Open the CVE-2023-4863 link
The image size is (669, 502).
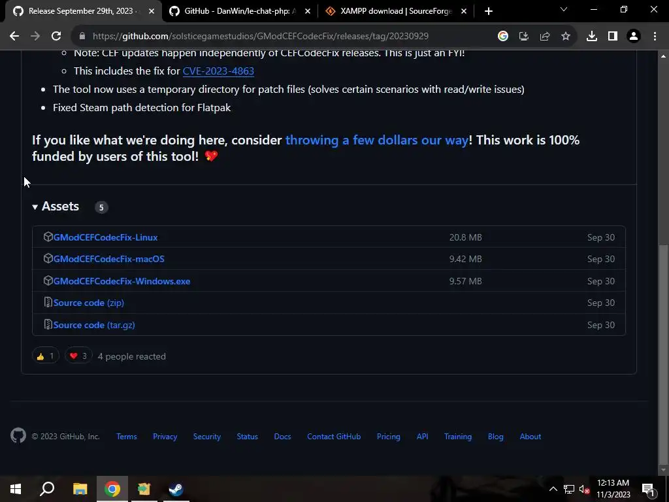coord(218,71)
